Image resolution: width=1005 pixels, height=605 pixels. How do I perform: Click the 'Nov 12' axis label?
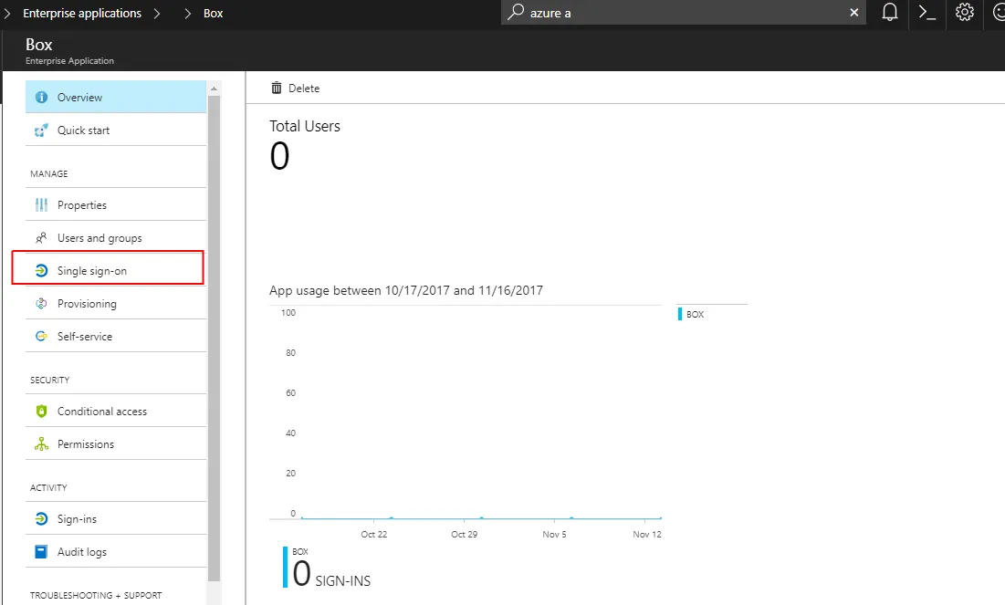click(646, 534)
